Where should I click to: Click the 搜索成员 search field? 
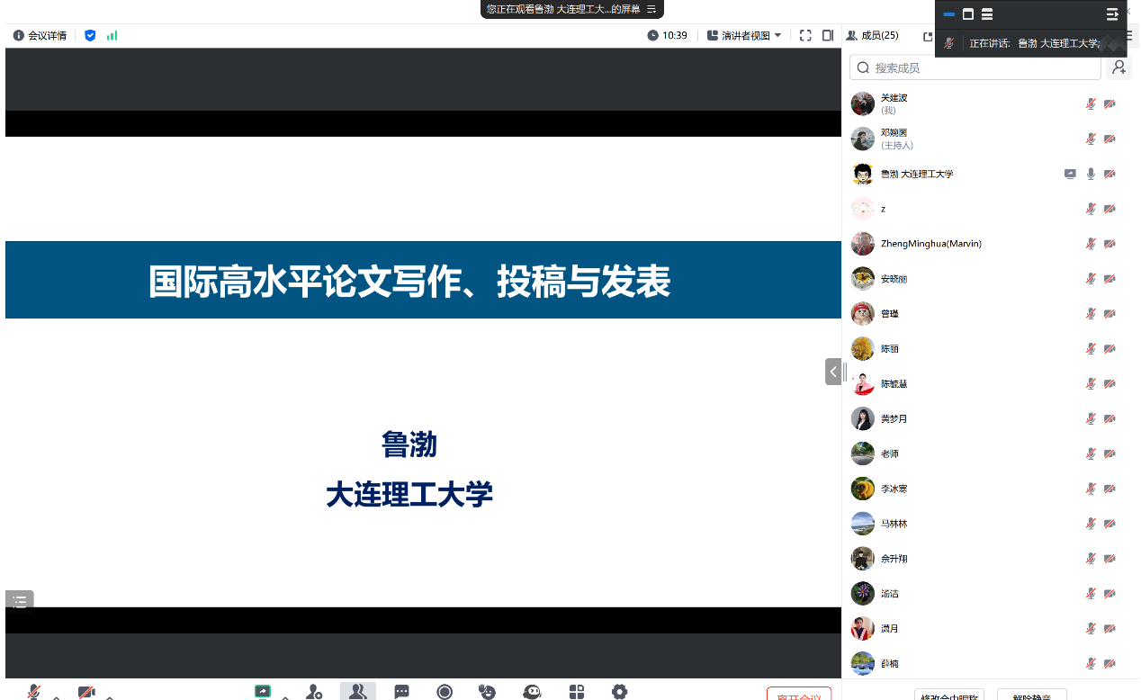coord(976,67)
